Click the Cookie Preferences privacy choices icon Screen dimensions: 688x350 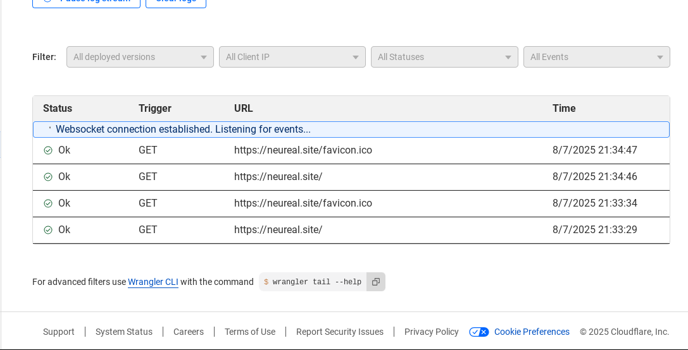pos(478,332)
